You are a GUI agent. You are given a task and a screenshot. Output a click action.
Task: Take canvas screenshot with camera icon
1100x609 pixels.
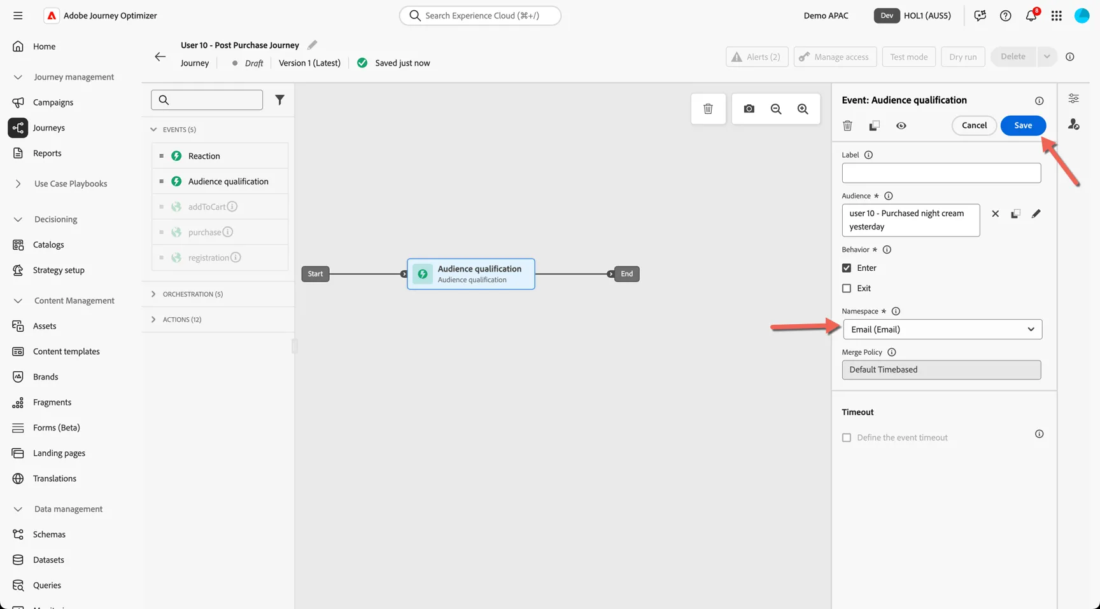click(749, 109)
